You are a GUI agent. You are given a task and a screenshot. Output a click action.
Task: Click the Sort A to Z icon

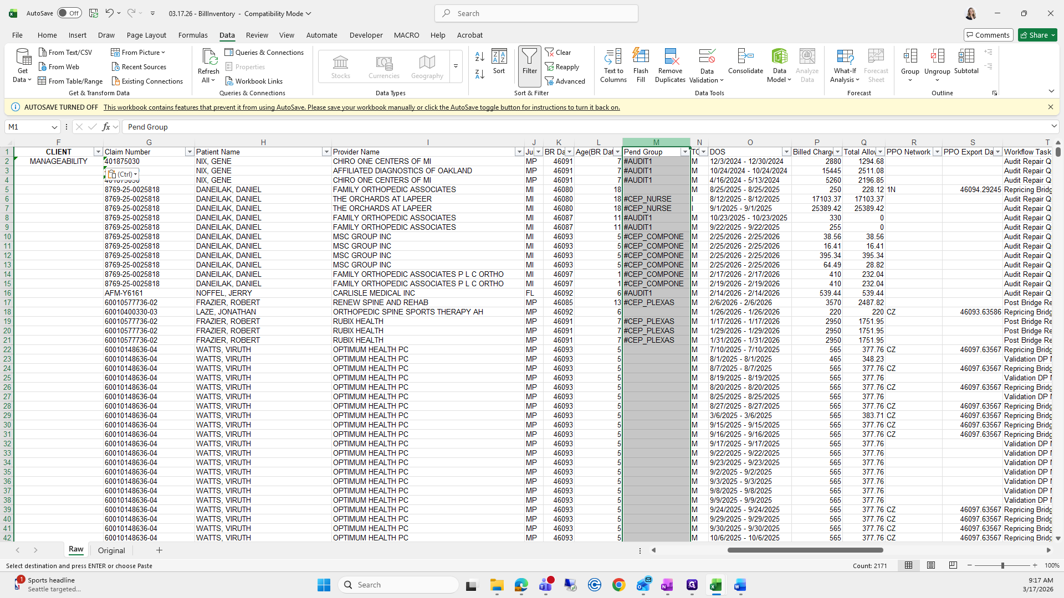point(480,56)
